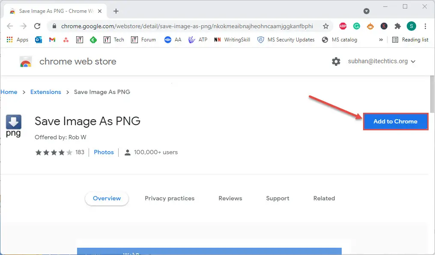
Task: Click the star rating for 183 reviews
Action: pyautogui.click(x=54, y=152)
